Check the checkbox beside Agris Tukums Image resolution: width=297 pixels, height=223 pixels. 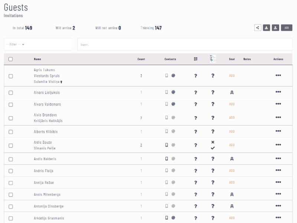point(11,75)
